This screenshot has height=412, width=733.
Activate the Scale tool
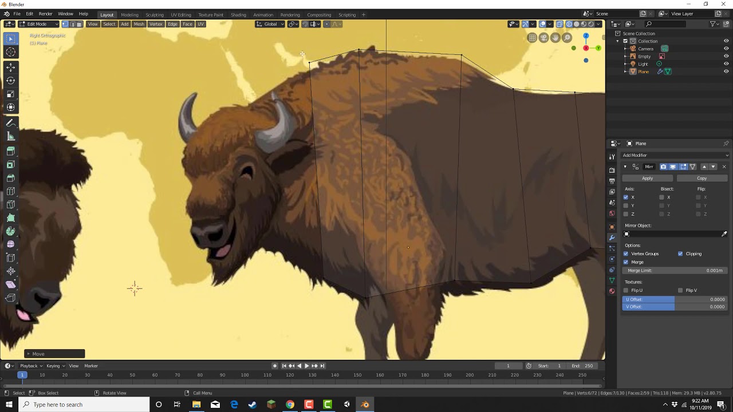10,94
